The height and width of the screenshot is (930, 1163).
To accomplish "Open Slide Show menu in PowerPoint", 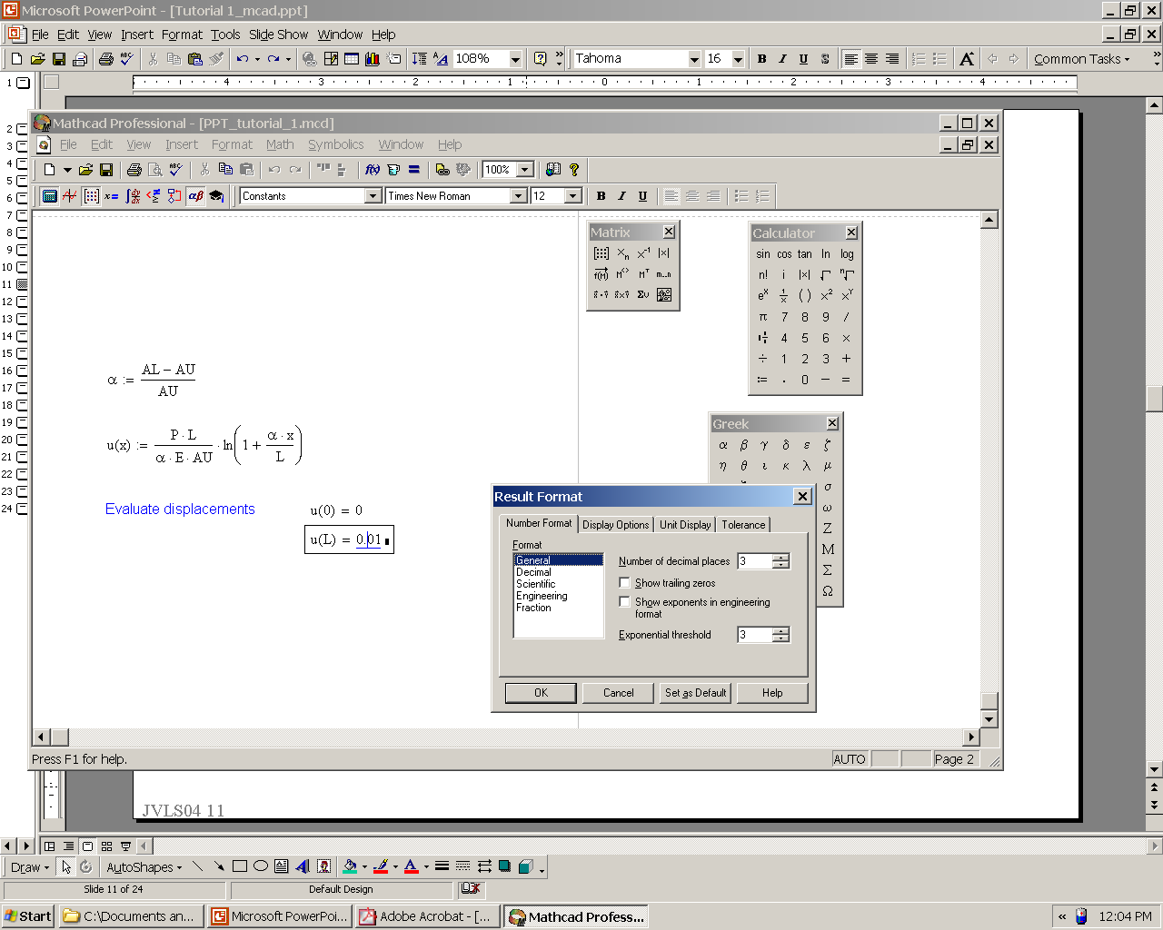I will 278,35.
